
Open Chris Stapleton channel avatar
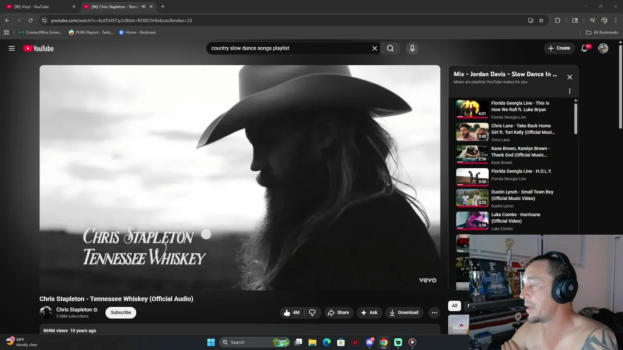pos(46,312)
